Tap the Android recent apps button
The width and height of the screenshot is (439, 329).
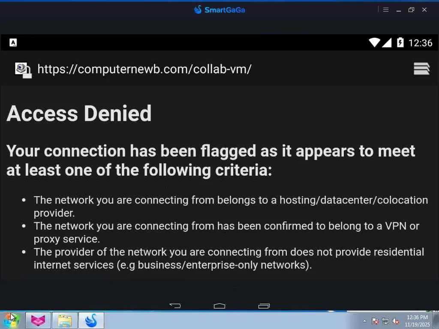[264, 305]
